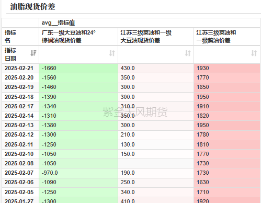Screen dimensions: 261x203
Task: Select the 广东一级大豆油和24°棕榈油现货价差 column header
Action: tap(78, 37)
